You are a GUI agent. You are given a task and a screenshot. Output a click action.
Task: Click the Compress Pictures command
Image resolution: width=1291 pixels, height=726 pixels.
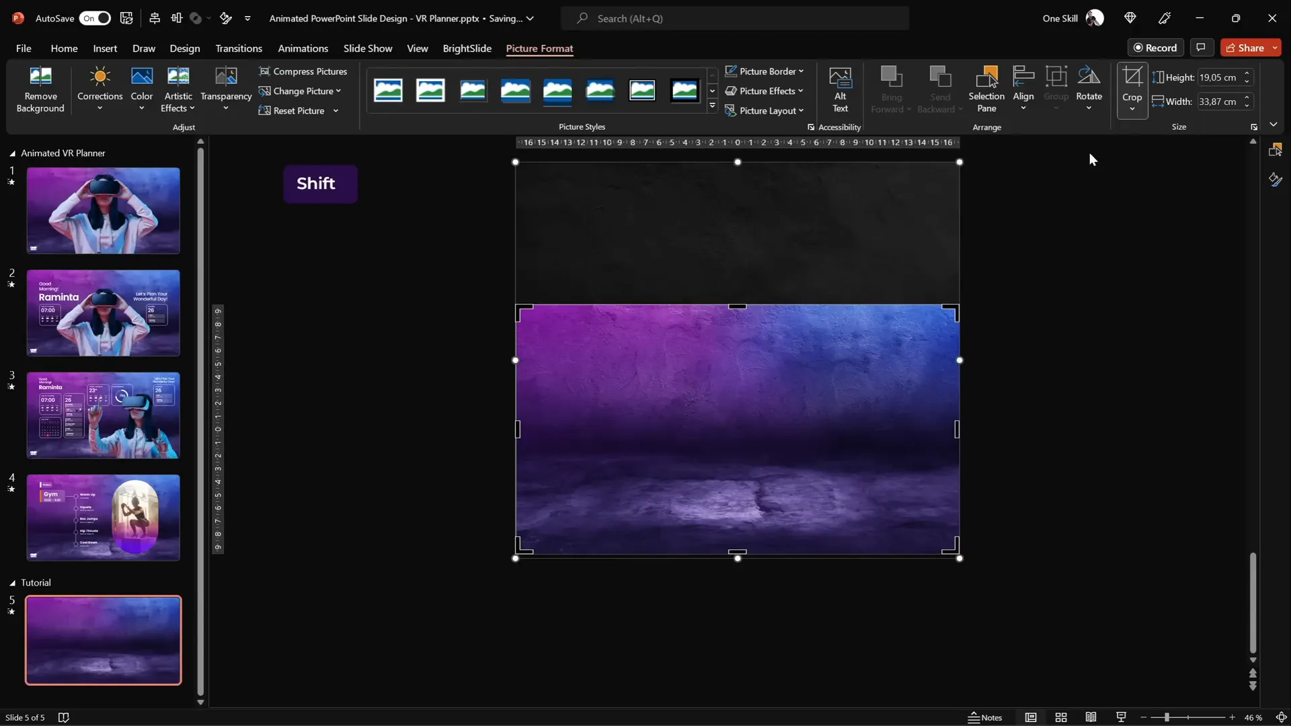[303, 71]
